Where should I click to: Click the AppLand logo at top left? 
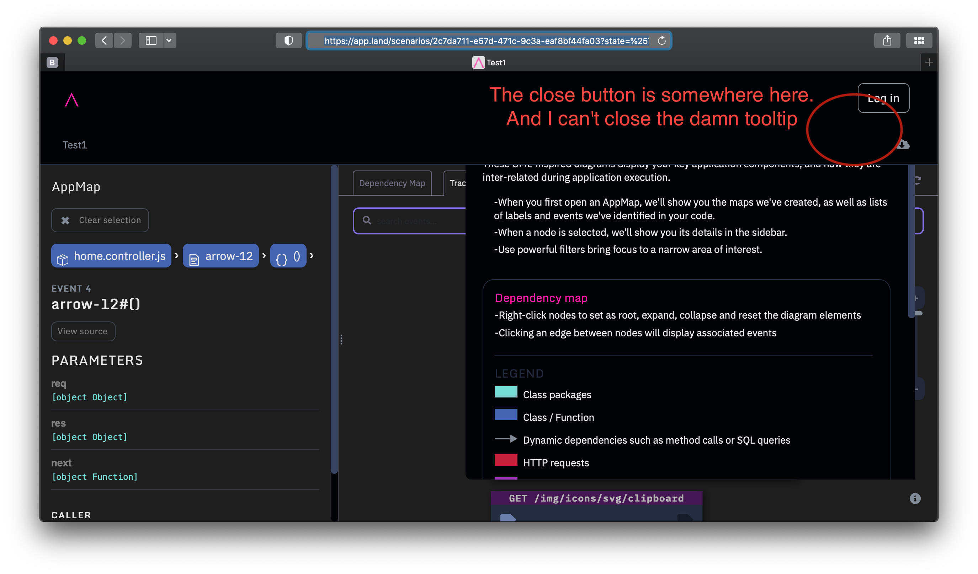(71, 99)
